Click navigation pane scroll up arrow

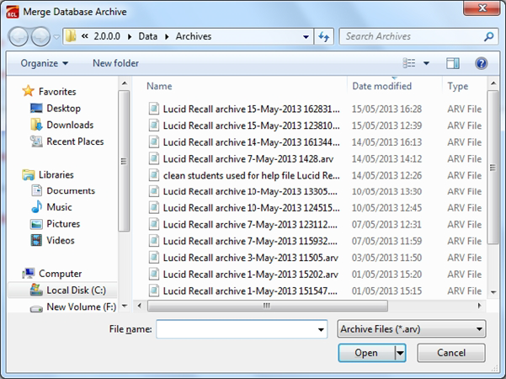pos(125,83)
